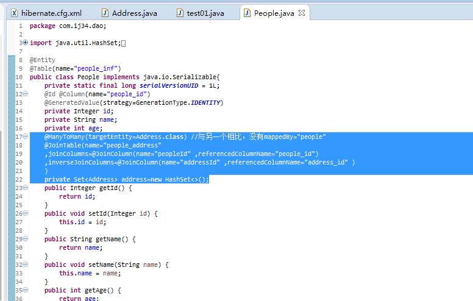Click serialVersionUID on line 11
The width and height of the screenshot is (473, 301).
(x=169, y=86)
